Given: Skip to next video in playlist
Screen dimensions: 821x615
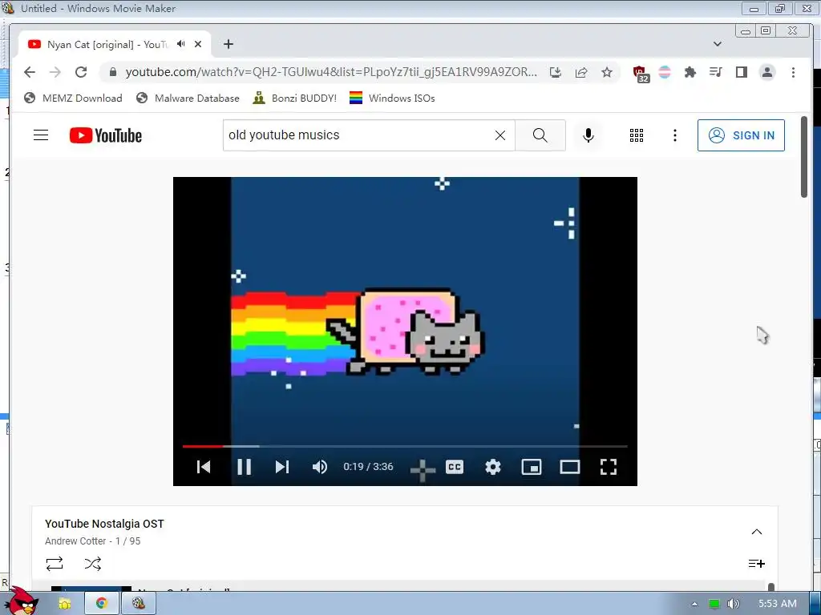Looking at the screenshot, I should [282, 467].
